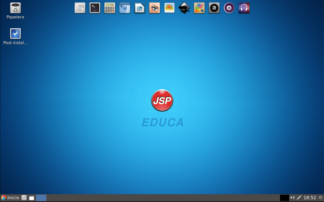The height and width of the screenshot is (202, 324).
Task: Launch the eye image viewer icon
Action: (155, 8)
